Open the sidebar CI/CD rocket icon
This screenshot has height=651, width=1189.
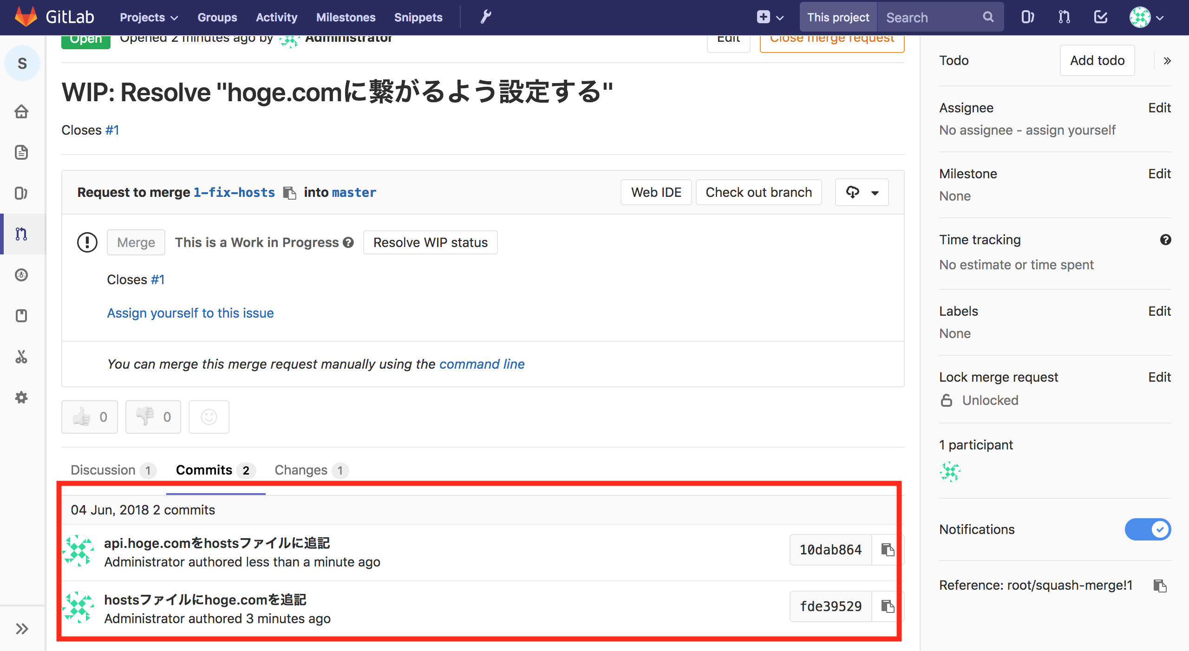click(x=21, y=275)
